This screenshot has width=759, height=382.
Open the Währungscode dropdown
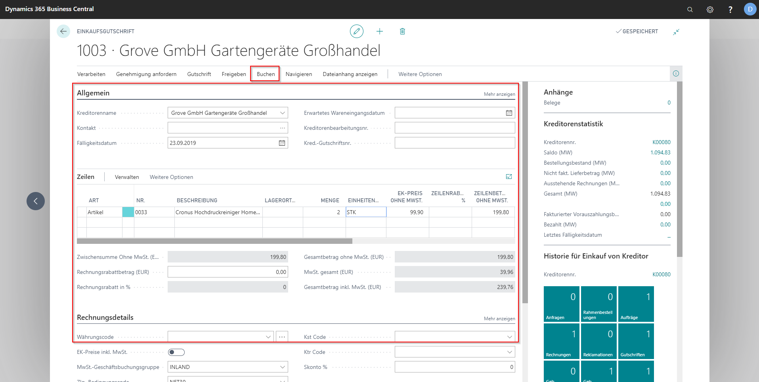268,337
